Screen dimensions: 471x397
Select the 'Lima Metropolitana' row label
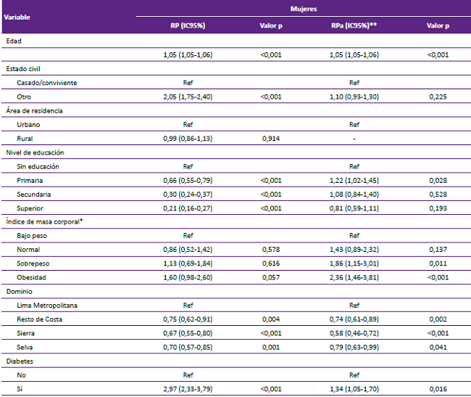[46, 305]
